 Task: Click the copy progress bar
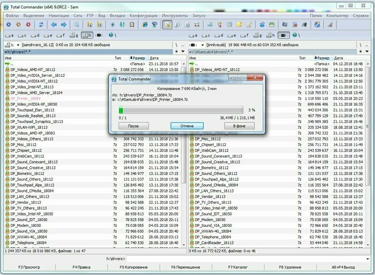(x=181, y=110)
